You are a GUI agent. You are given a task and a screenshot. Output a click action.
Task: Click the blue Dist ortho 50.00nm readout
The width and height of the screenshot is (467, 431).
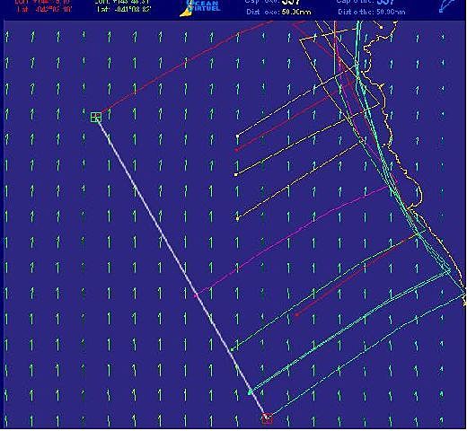[x=372, y=13]
